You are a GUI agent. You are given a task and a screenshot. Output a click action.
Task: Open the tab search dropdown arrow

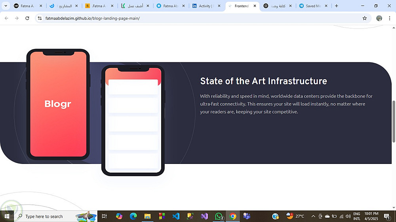[6, 6]
